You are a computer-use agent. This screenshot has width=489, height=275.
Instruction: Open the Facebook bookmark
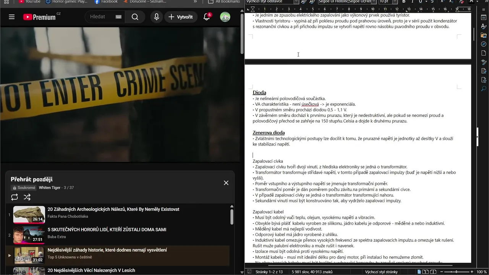(x=106, y=2)
